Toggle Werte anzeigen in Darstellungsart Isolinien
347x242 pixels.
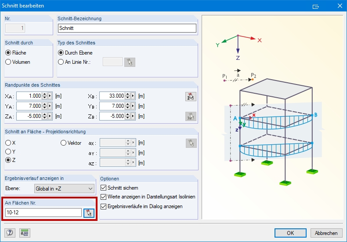tap(103, 197)
